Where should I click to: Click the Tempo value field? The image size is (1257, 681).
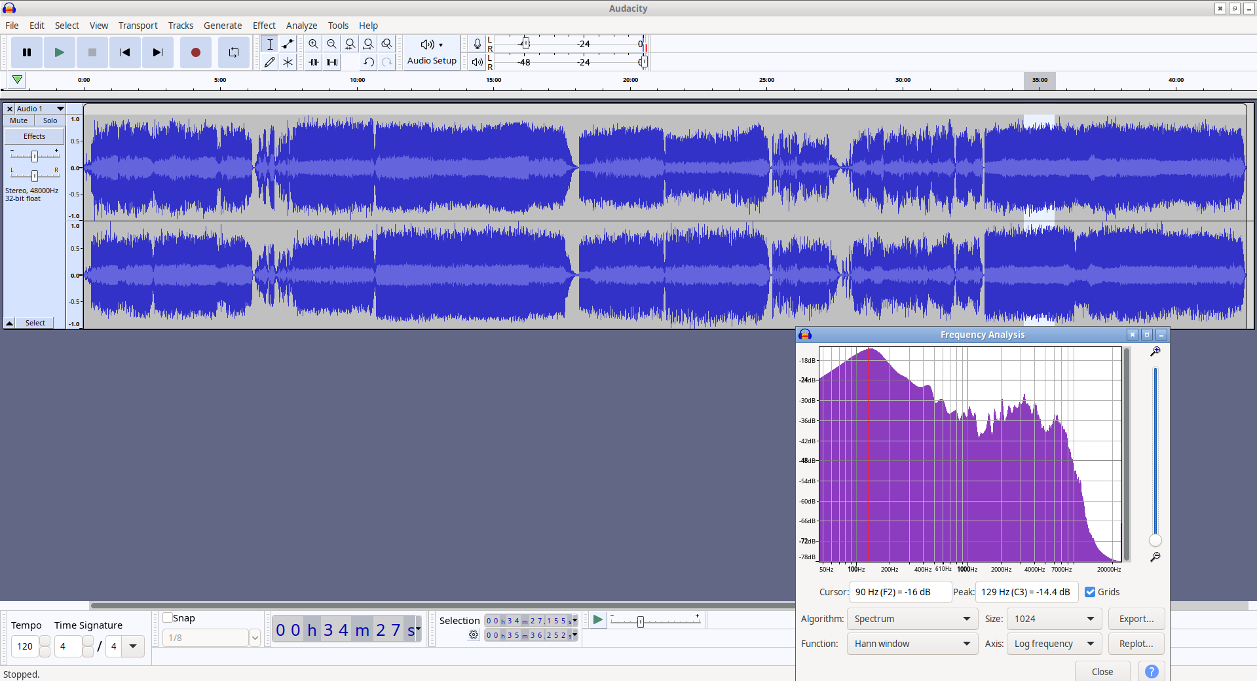tap(26, 646)
